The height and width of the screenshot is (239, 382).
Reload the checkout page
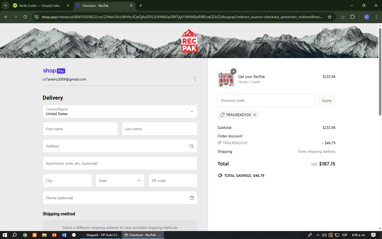(x=25, y=17)
